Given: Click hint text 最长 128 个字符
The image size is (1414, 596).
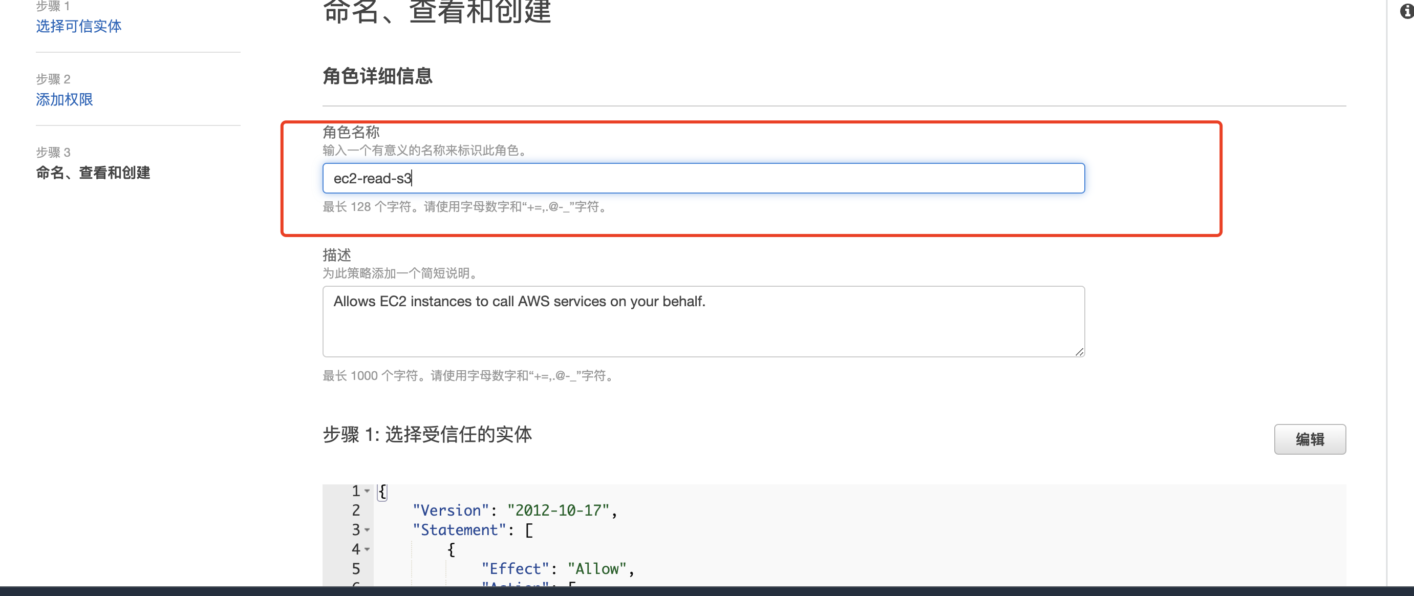Looking at the screenshot, I should pos(466,207).
